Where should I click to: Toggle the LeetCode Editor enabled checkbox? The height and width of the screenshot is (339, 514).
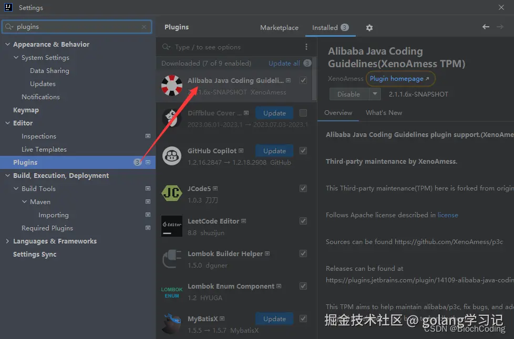[x=303, y=221]
